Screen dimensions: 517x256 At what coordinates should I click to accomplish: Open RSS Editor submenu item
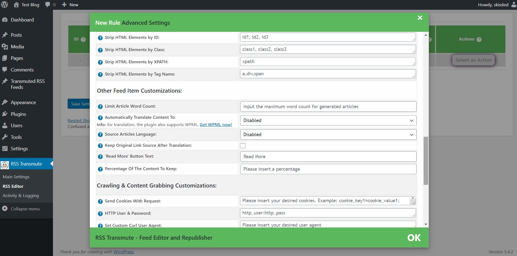[x=13, y=186]
